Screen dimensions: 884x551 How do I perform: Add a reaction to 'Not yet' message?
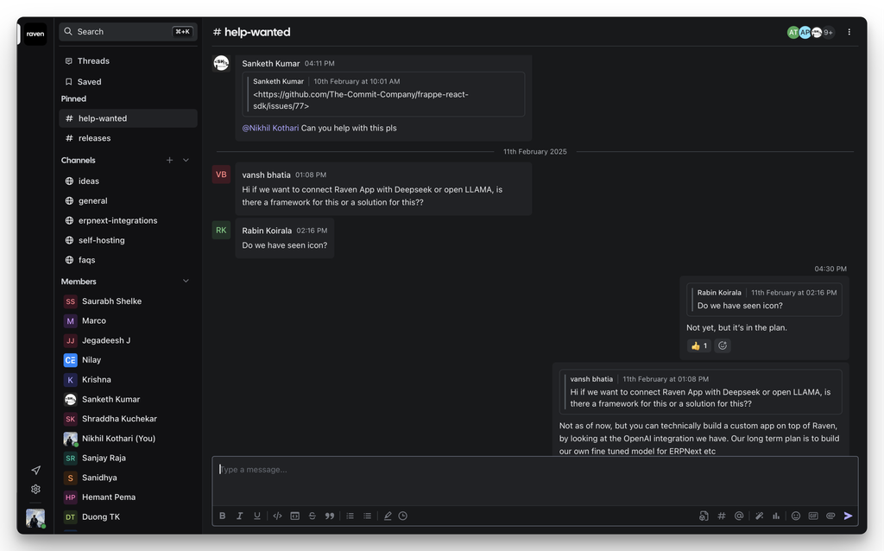coord(722,345)
